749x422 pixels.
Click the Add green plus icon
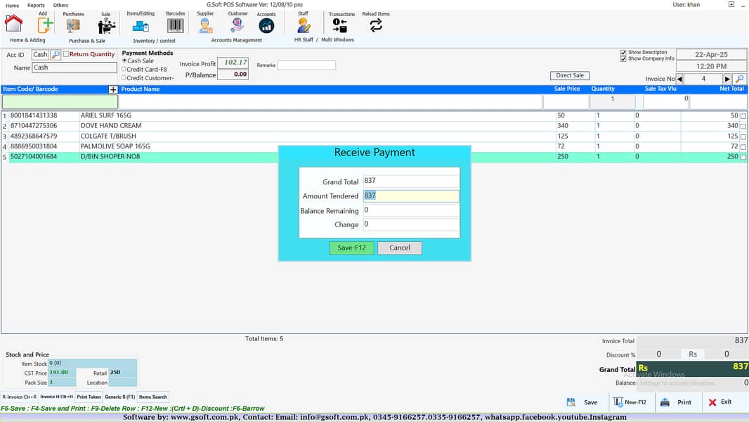[x=46, y=25]
